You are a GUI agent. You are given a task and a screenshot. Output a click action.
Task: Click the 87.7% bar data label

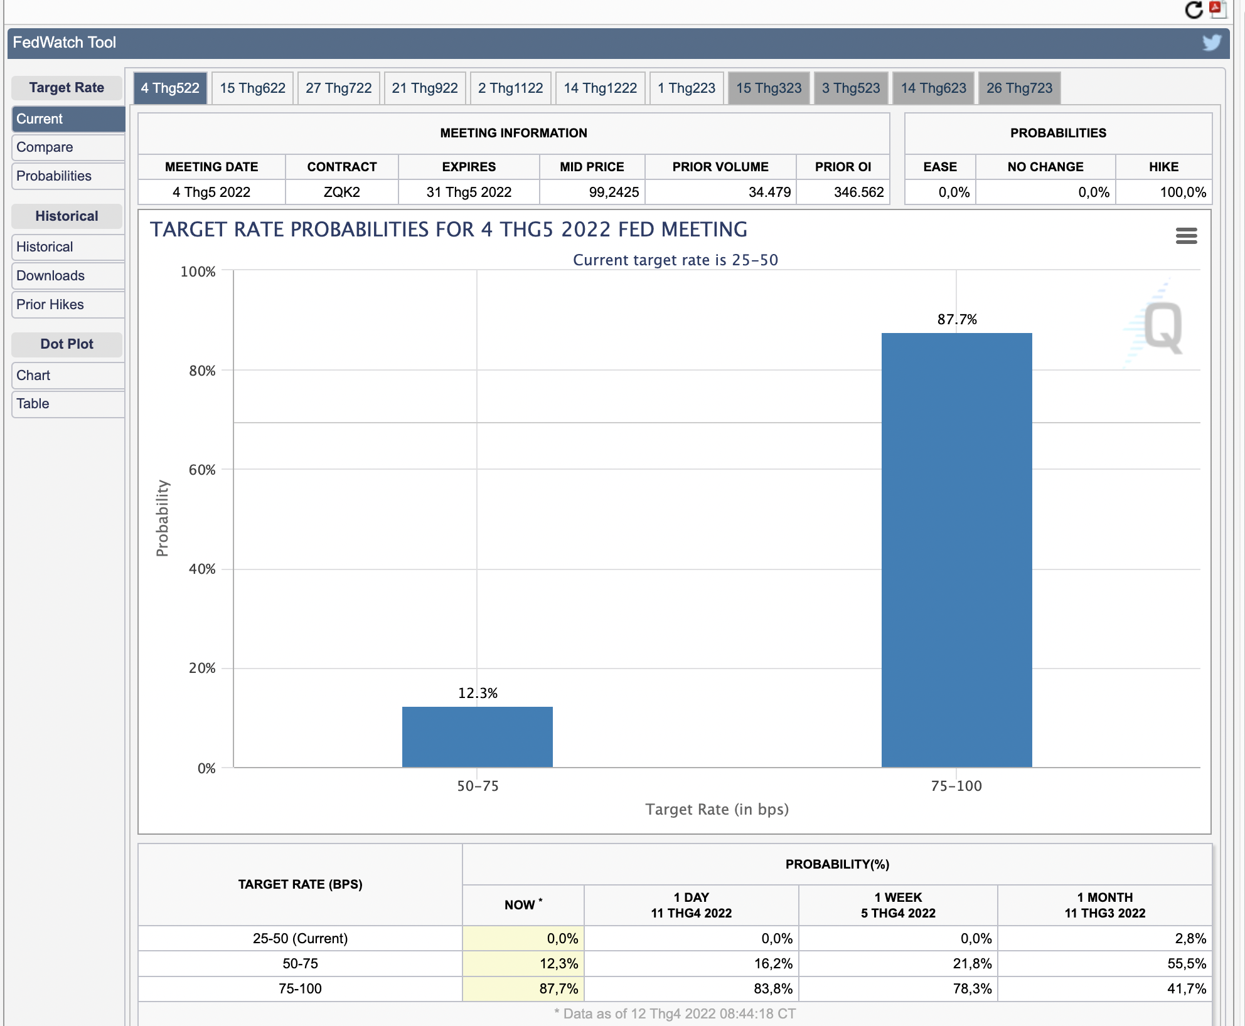pyautogui.click(x=957, y=319)
